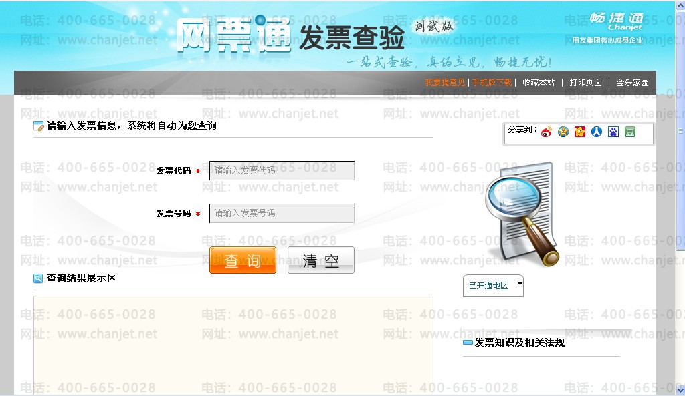This screenshot has width=685, height=396.
Task: Share to Pengyou yellow star icon
Action: pos(580,132)
